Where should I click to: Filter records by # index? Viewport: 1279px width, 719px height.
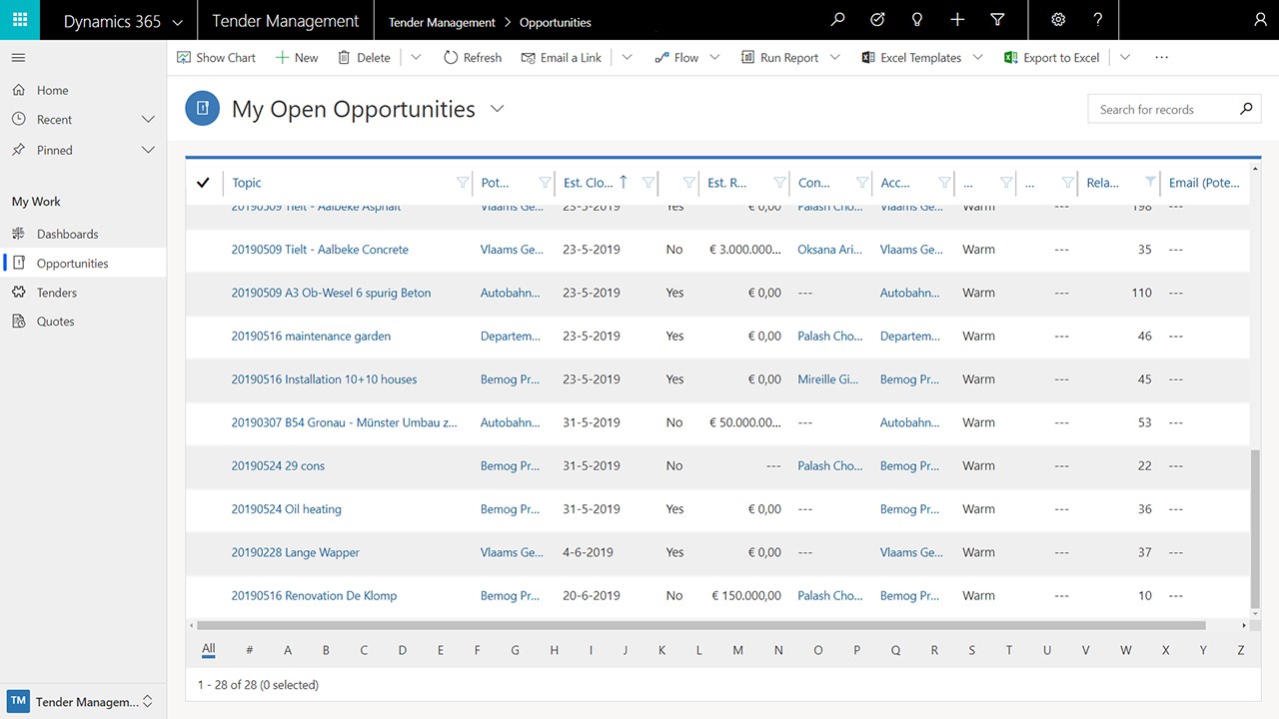(250, 650)
